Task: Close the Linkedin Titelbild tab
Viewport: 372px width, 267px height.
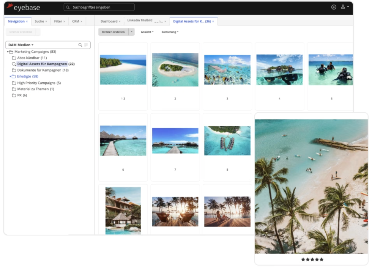Action: [x=166, y=22]
